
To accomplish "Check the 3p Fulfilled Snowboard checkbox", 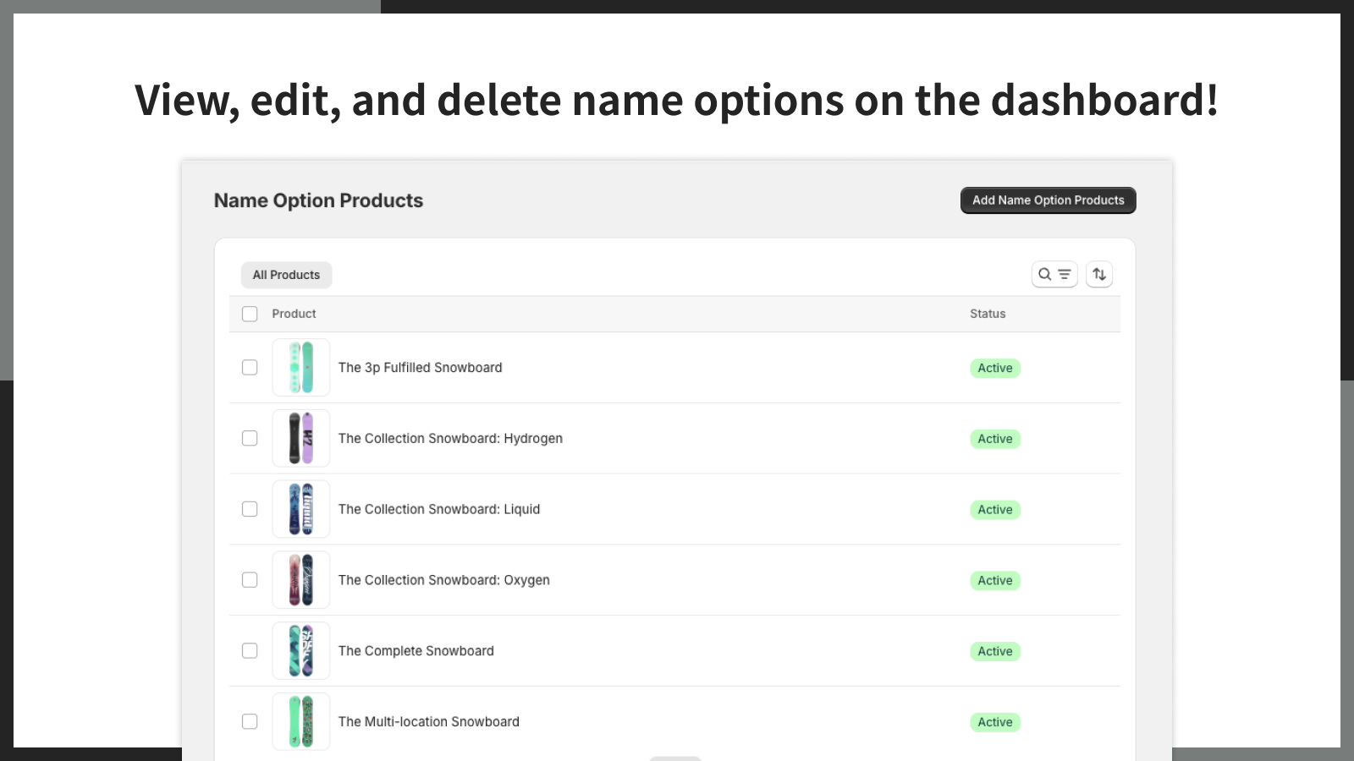I will (x=250, y=368).
